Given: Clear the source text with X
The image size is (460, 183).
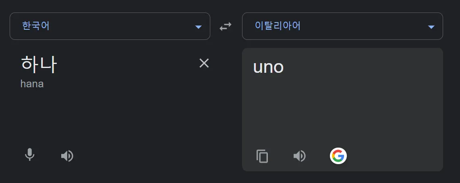Looking at the screenshot, I should [204, 63].
